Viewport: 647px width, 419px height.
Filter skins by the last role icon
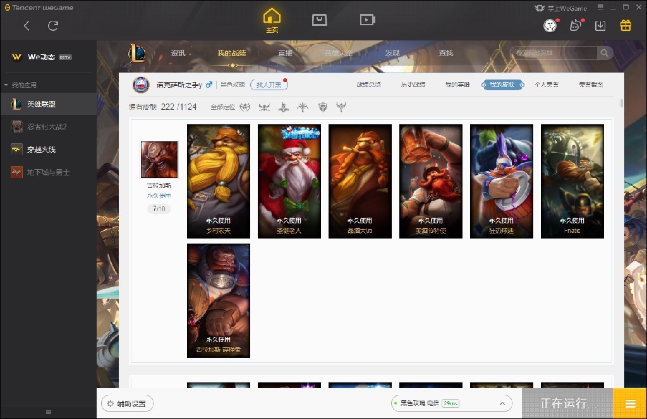pos(341,107)
